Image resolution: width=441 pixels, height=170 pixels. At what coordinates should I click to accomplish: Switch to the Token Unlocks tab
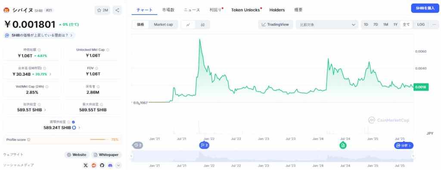coord(245,10)
